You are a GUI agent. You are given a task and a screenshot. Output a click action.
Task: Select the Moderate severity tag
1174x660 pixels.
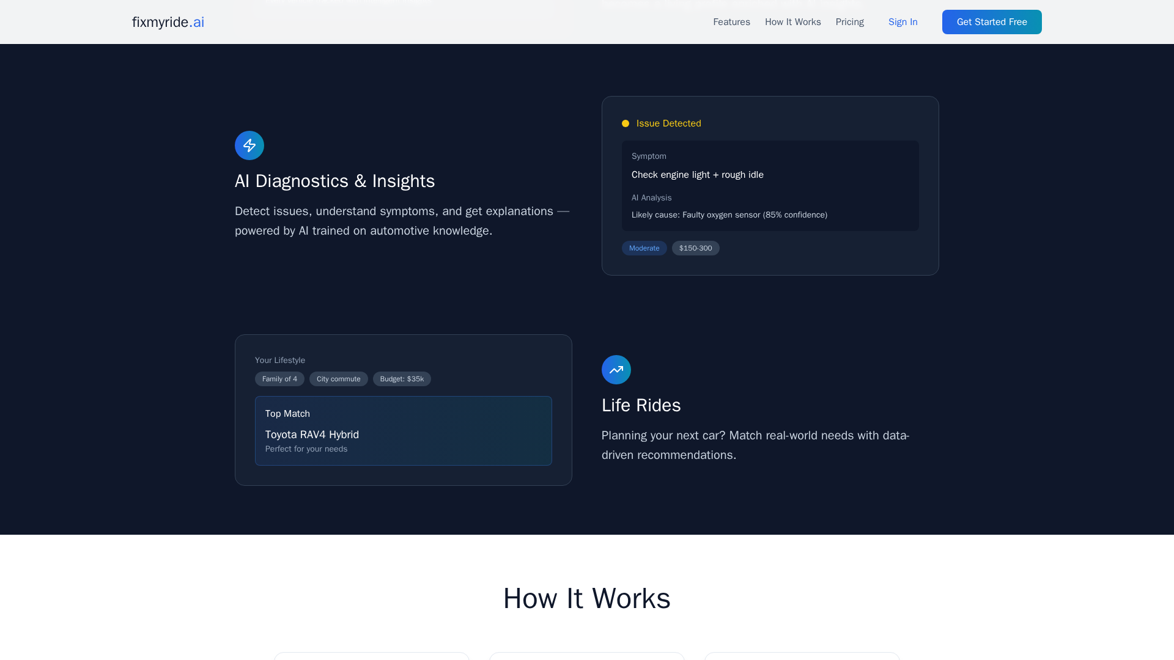[x=644, y=248]
